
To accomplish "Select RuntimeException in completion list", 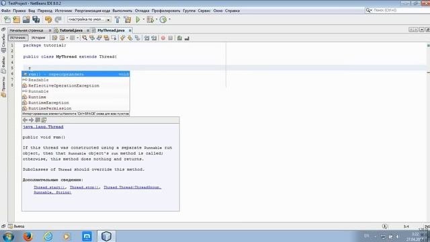I will pyautogui.click(x=76, y=103).
